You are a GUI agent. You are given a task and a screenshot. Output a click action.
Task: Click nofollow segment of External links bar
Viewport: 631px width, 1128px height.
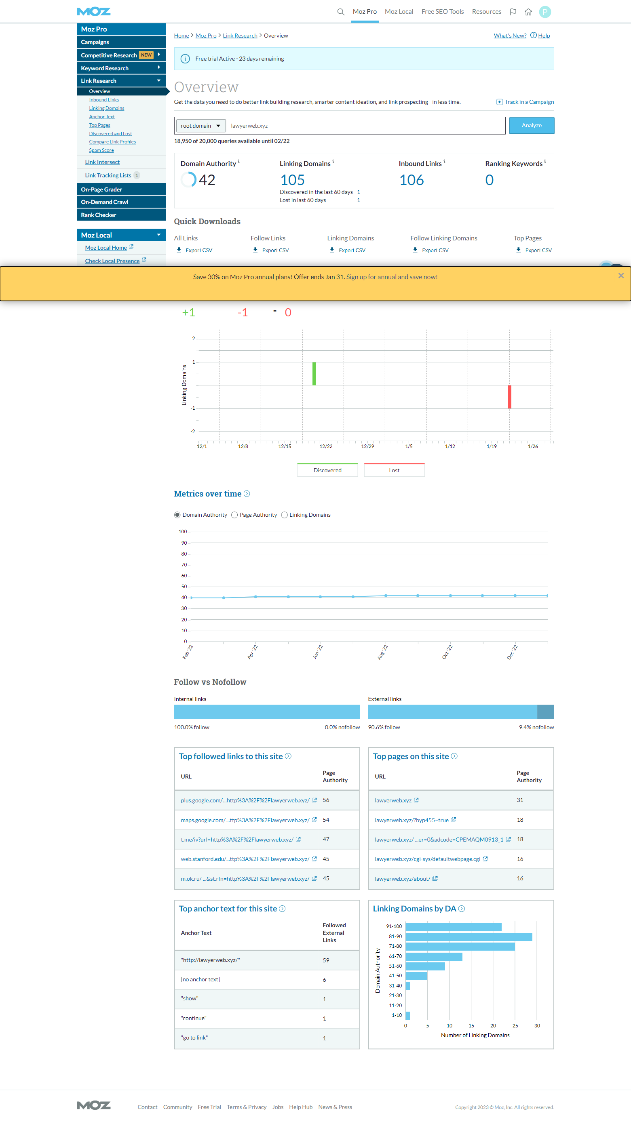pos(546,711)
